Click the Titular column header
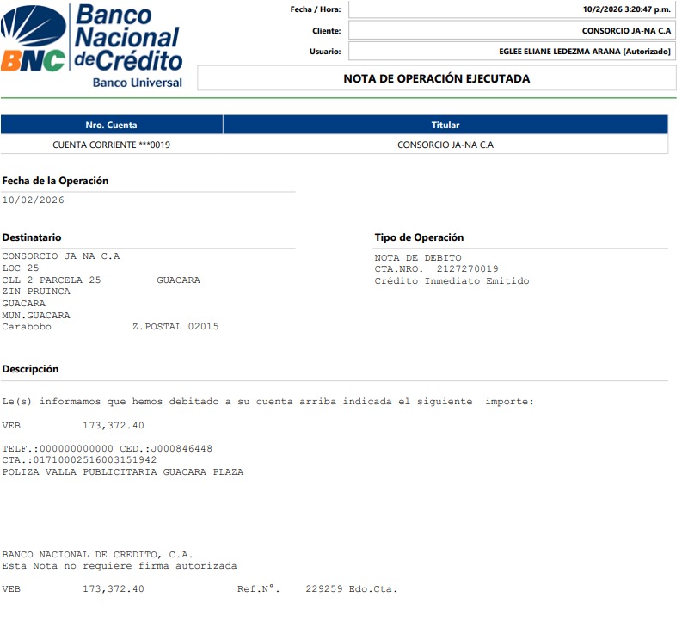The image size is (682, 628). 445,125
